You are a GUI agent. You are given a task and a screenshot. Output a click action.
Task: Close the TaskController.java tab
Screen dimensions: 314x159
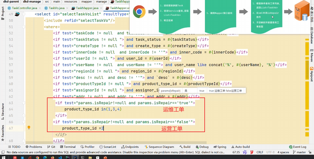[40, 8]
